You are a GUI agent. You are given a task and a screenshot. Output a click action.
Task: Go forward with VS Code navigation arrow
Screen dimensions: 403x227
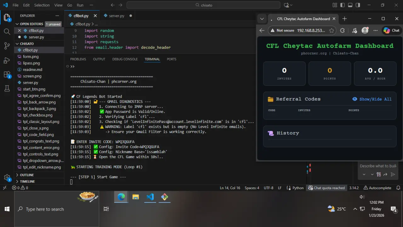point(120,5)
